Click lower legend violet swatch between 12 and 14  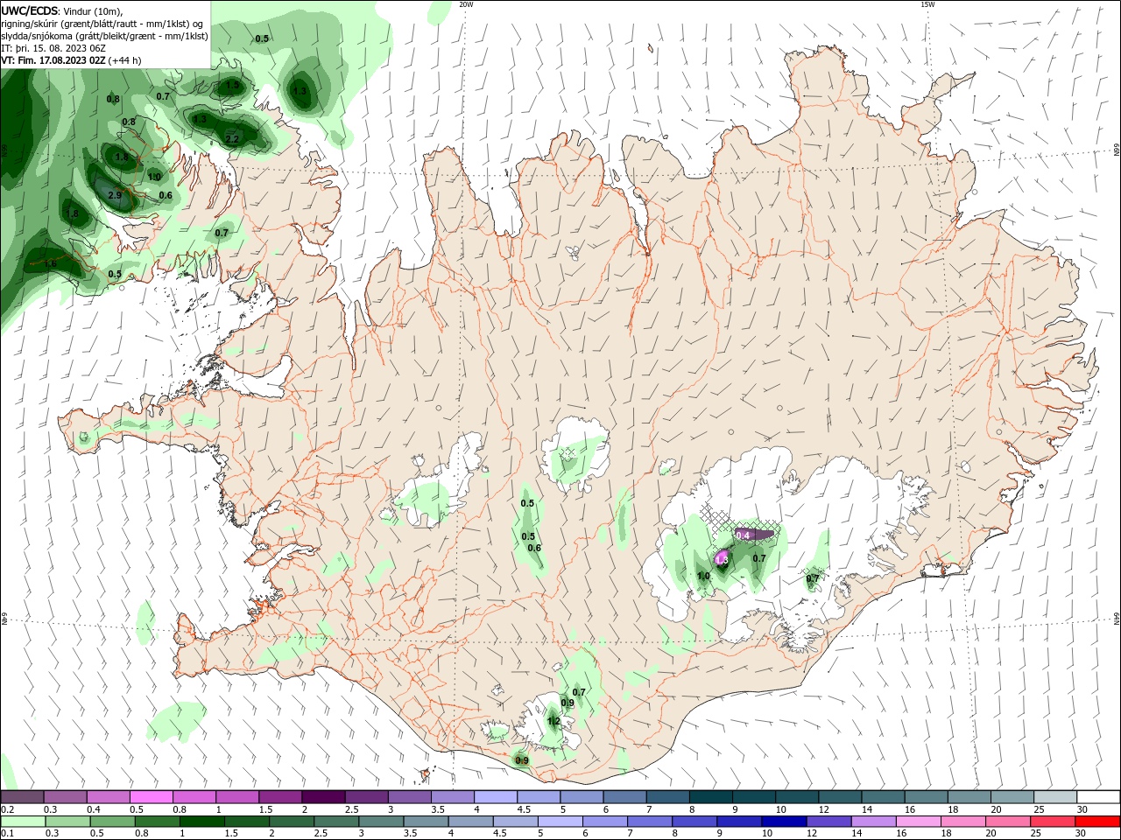(x=828, y=822)
